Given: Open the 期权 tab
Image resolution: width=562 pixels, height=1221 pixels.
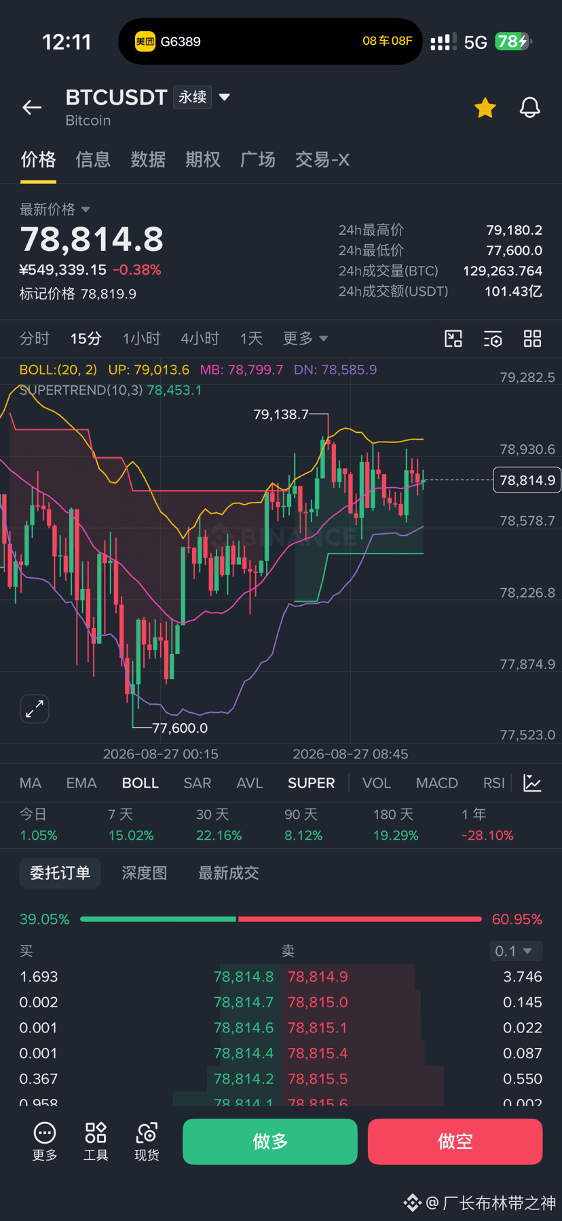Looking at the screenshot, I should tap(203, 159).
